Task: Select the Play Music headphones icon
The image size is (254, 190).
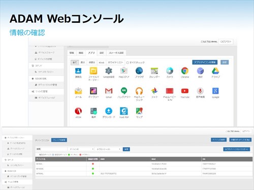Action: [139, 91]
